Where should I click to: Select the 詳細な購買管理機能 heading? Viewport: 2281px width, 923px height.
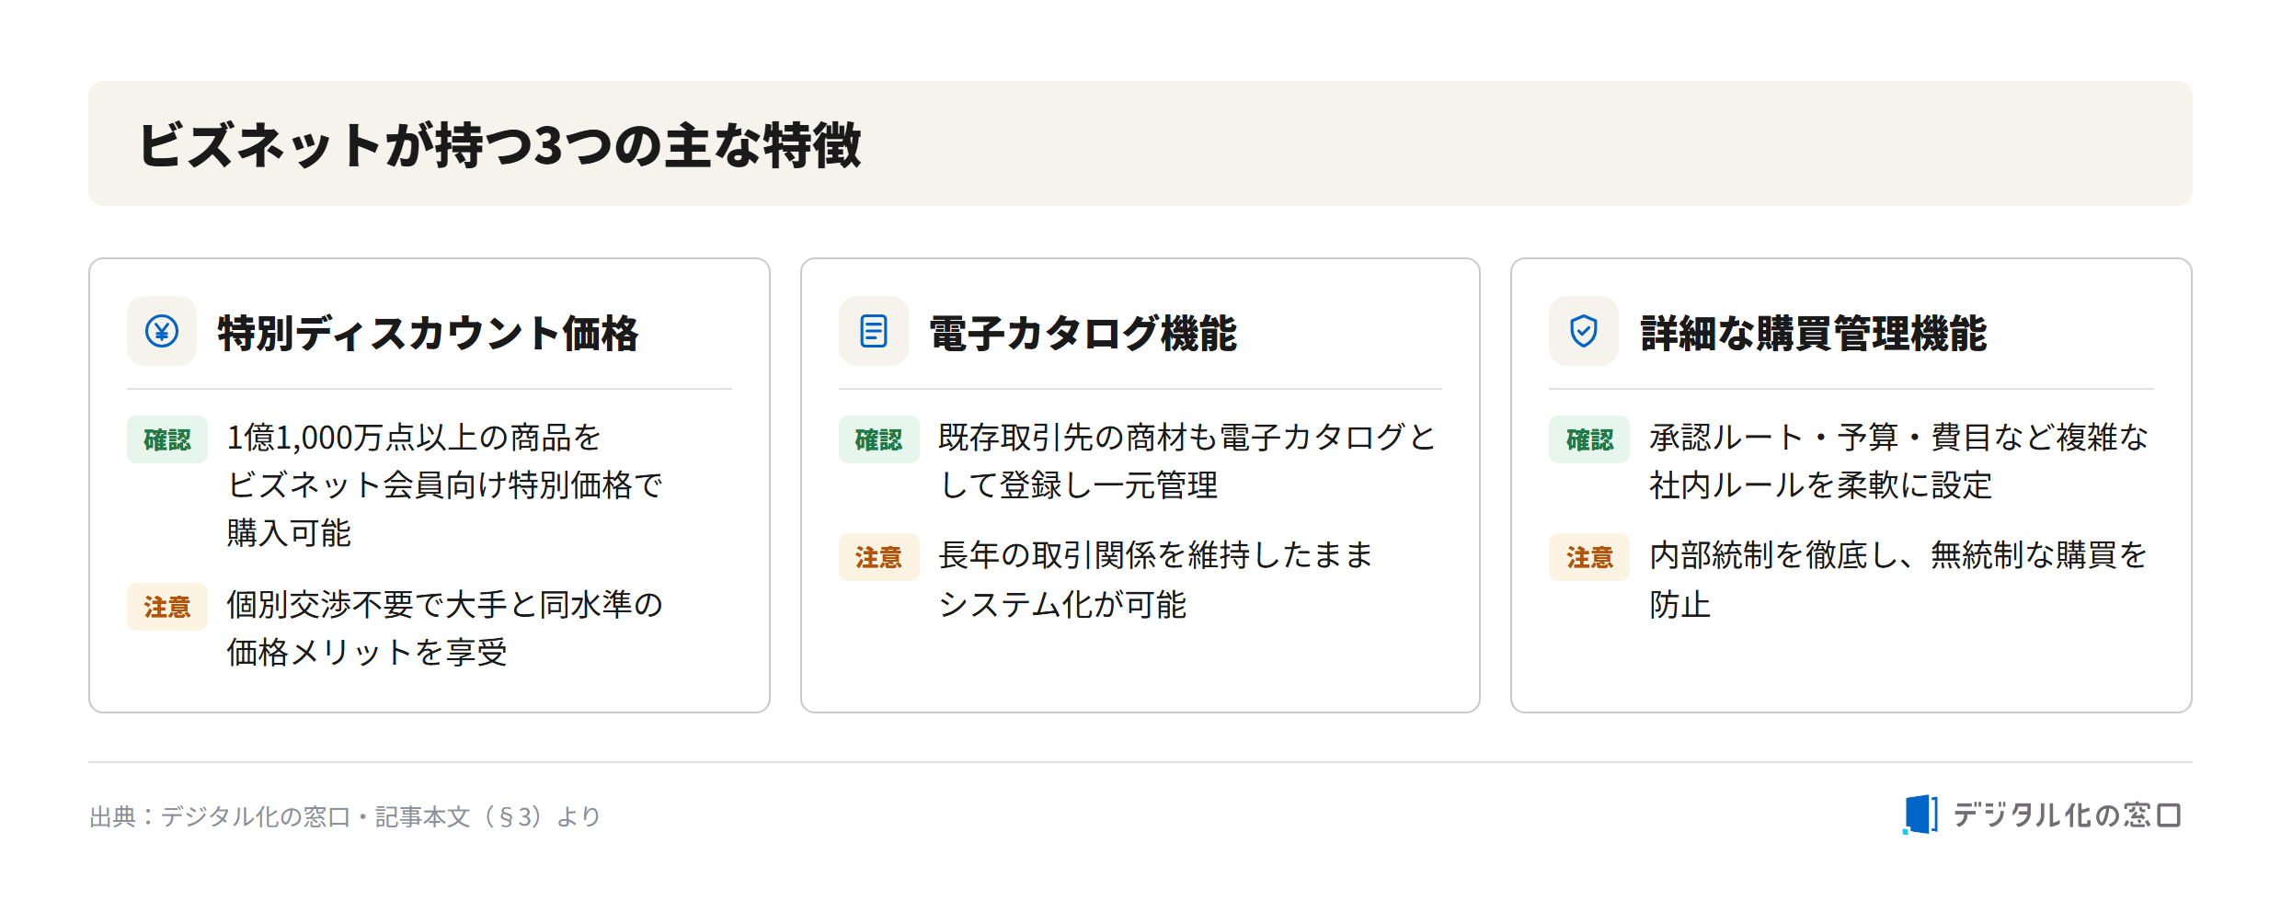[1814, 333]
